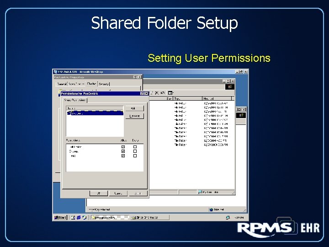Sort by the Type column header
Screen dimensions: 329x247
coord(188,98)
